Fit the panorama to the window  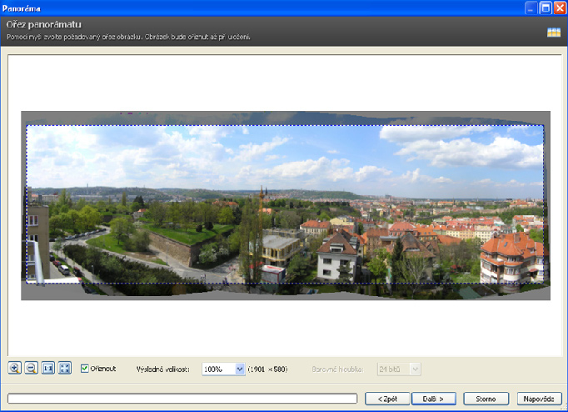tap(65, 368)
